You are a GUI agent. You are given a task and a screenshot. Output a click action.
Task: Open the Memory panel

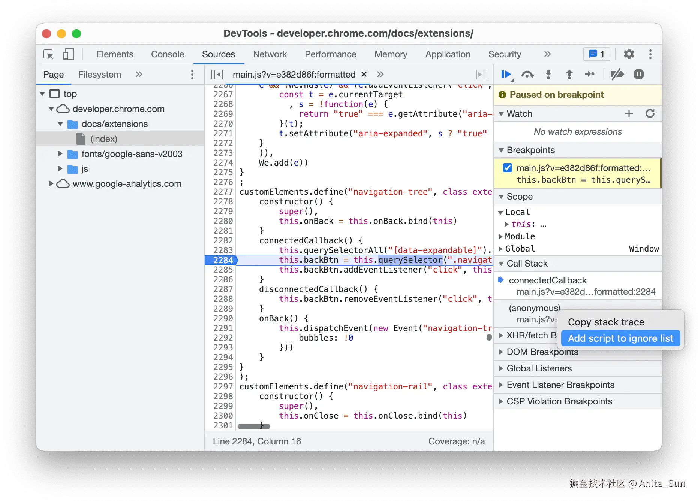[391, 54]
